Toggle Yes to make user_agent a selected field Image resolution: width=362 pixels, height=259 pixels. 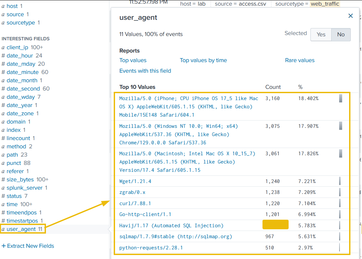click(320, 34)
